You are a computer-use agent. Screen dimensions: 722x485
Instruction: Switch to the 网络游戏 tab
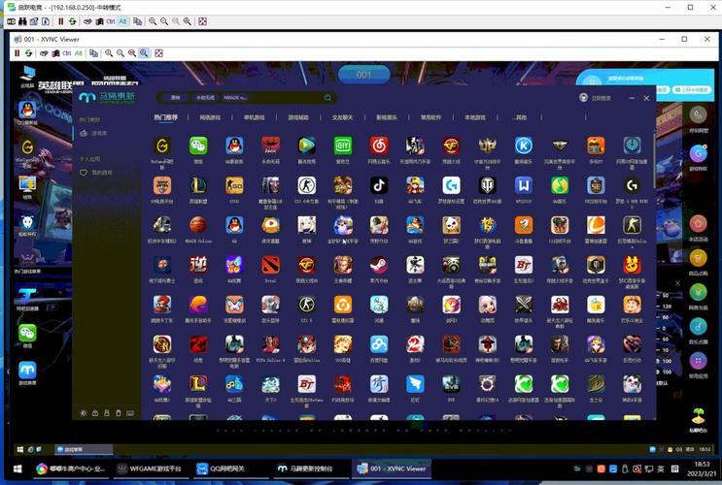210,117
